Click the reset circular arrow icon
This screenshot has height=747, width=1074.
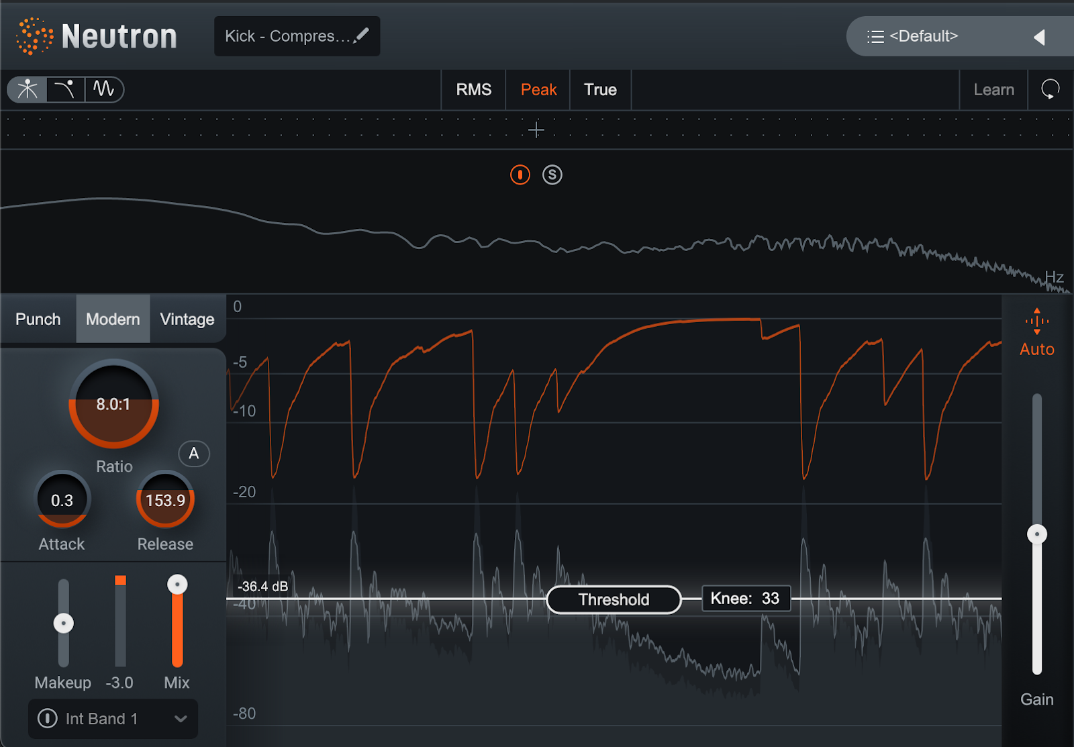click(1051, 89)
